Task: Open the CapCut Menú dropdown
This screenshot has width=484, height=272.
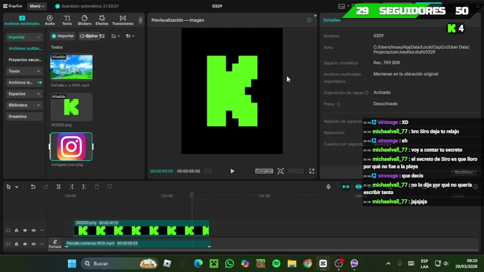Action: (x=37, y=6)
